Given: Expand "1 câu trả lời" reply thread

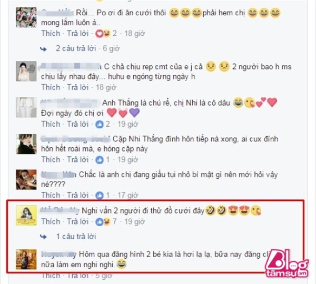Looking at the screenshot, I should point(76,237).
